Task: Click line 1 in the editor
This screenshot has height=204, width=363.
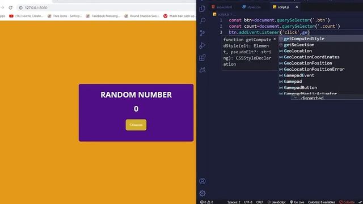Action: [x=279, y=20]
